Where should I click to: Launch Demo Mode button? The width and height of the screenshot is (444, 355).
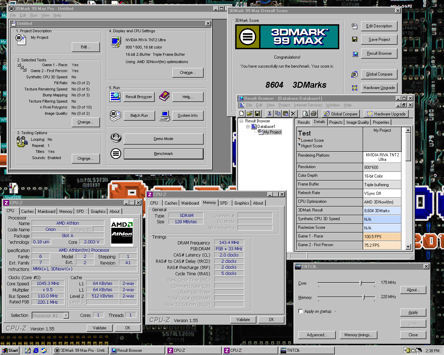tap(163, 139)
